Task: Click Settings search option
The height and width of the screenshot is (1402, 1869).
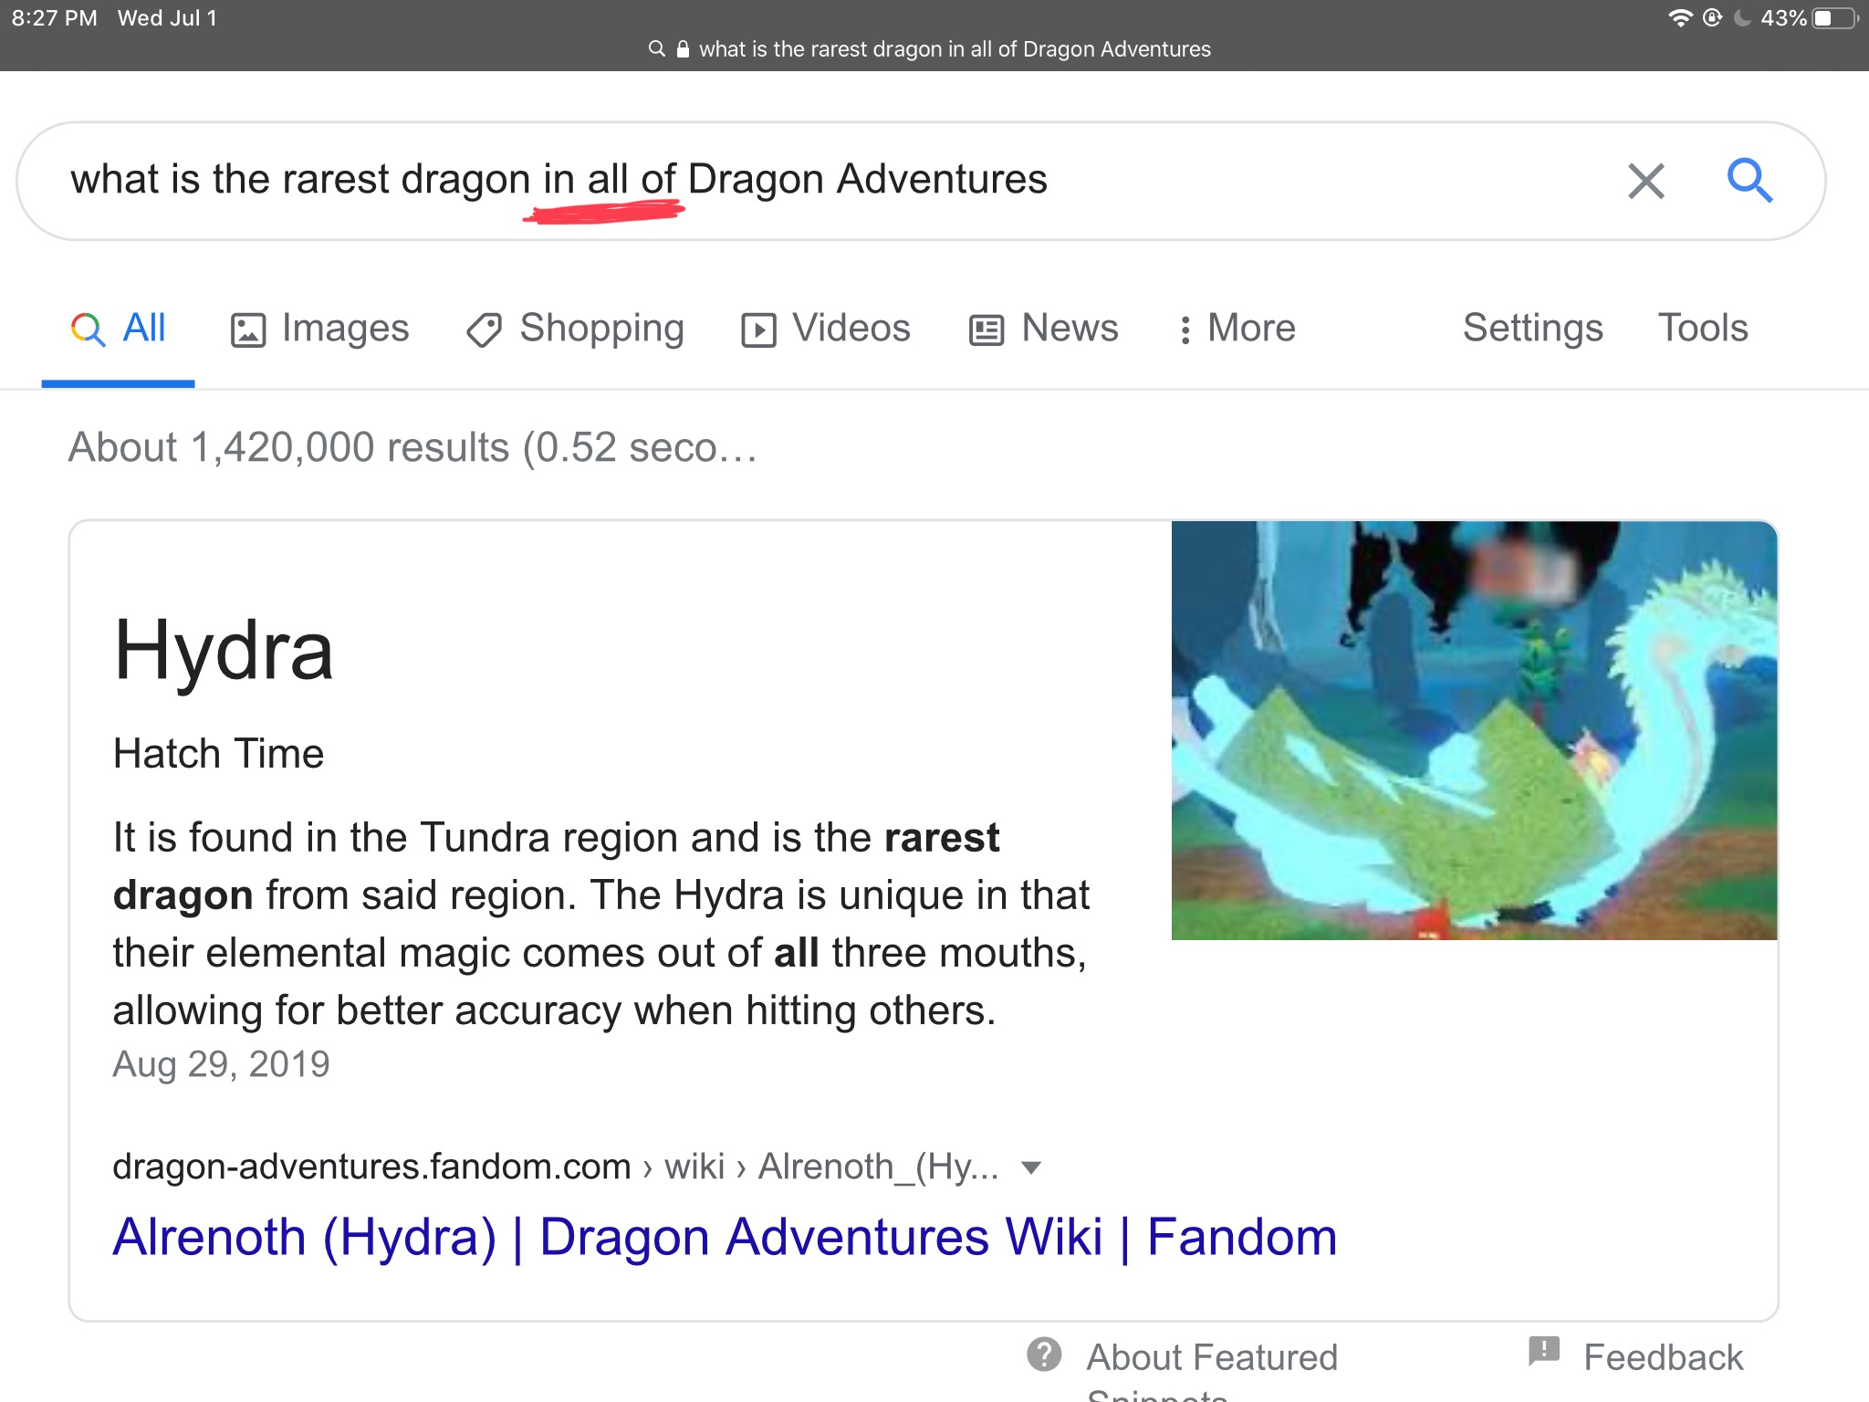Action: 1530,329
